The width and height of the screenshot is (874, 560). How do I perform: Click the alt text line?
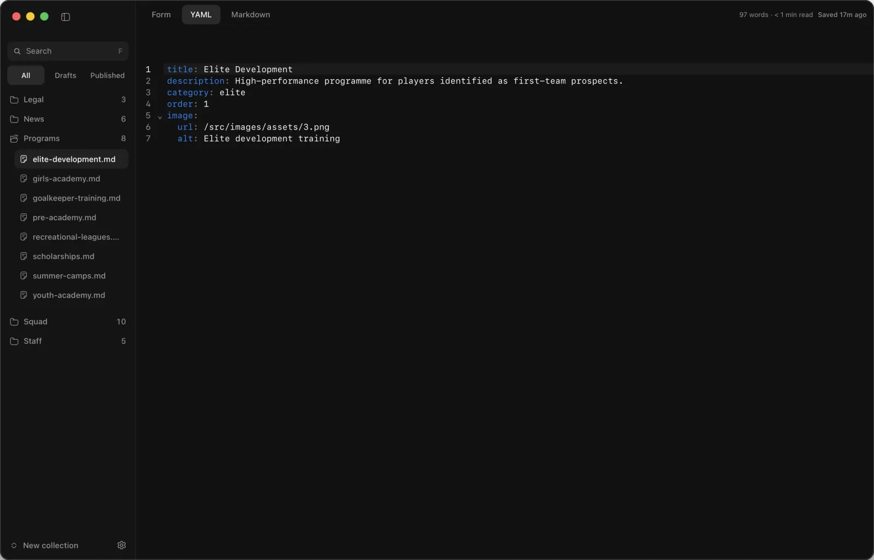point(258,138)
